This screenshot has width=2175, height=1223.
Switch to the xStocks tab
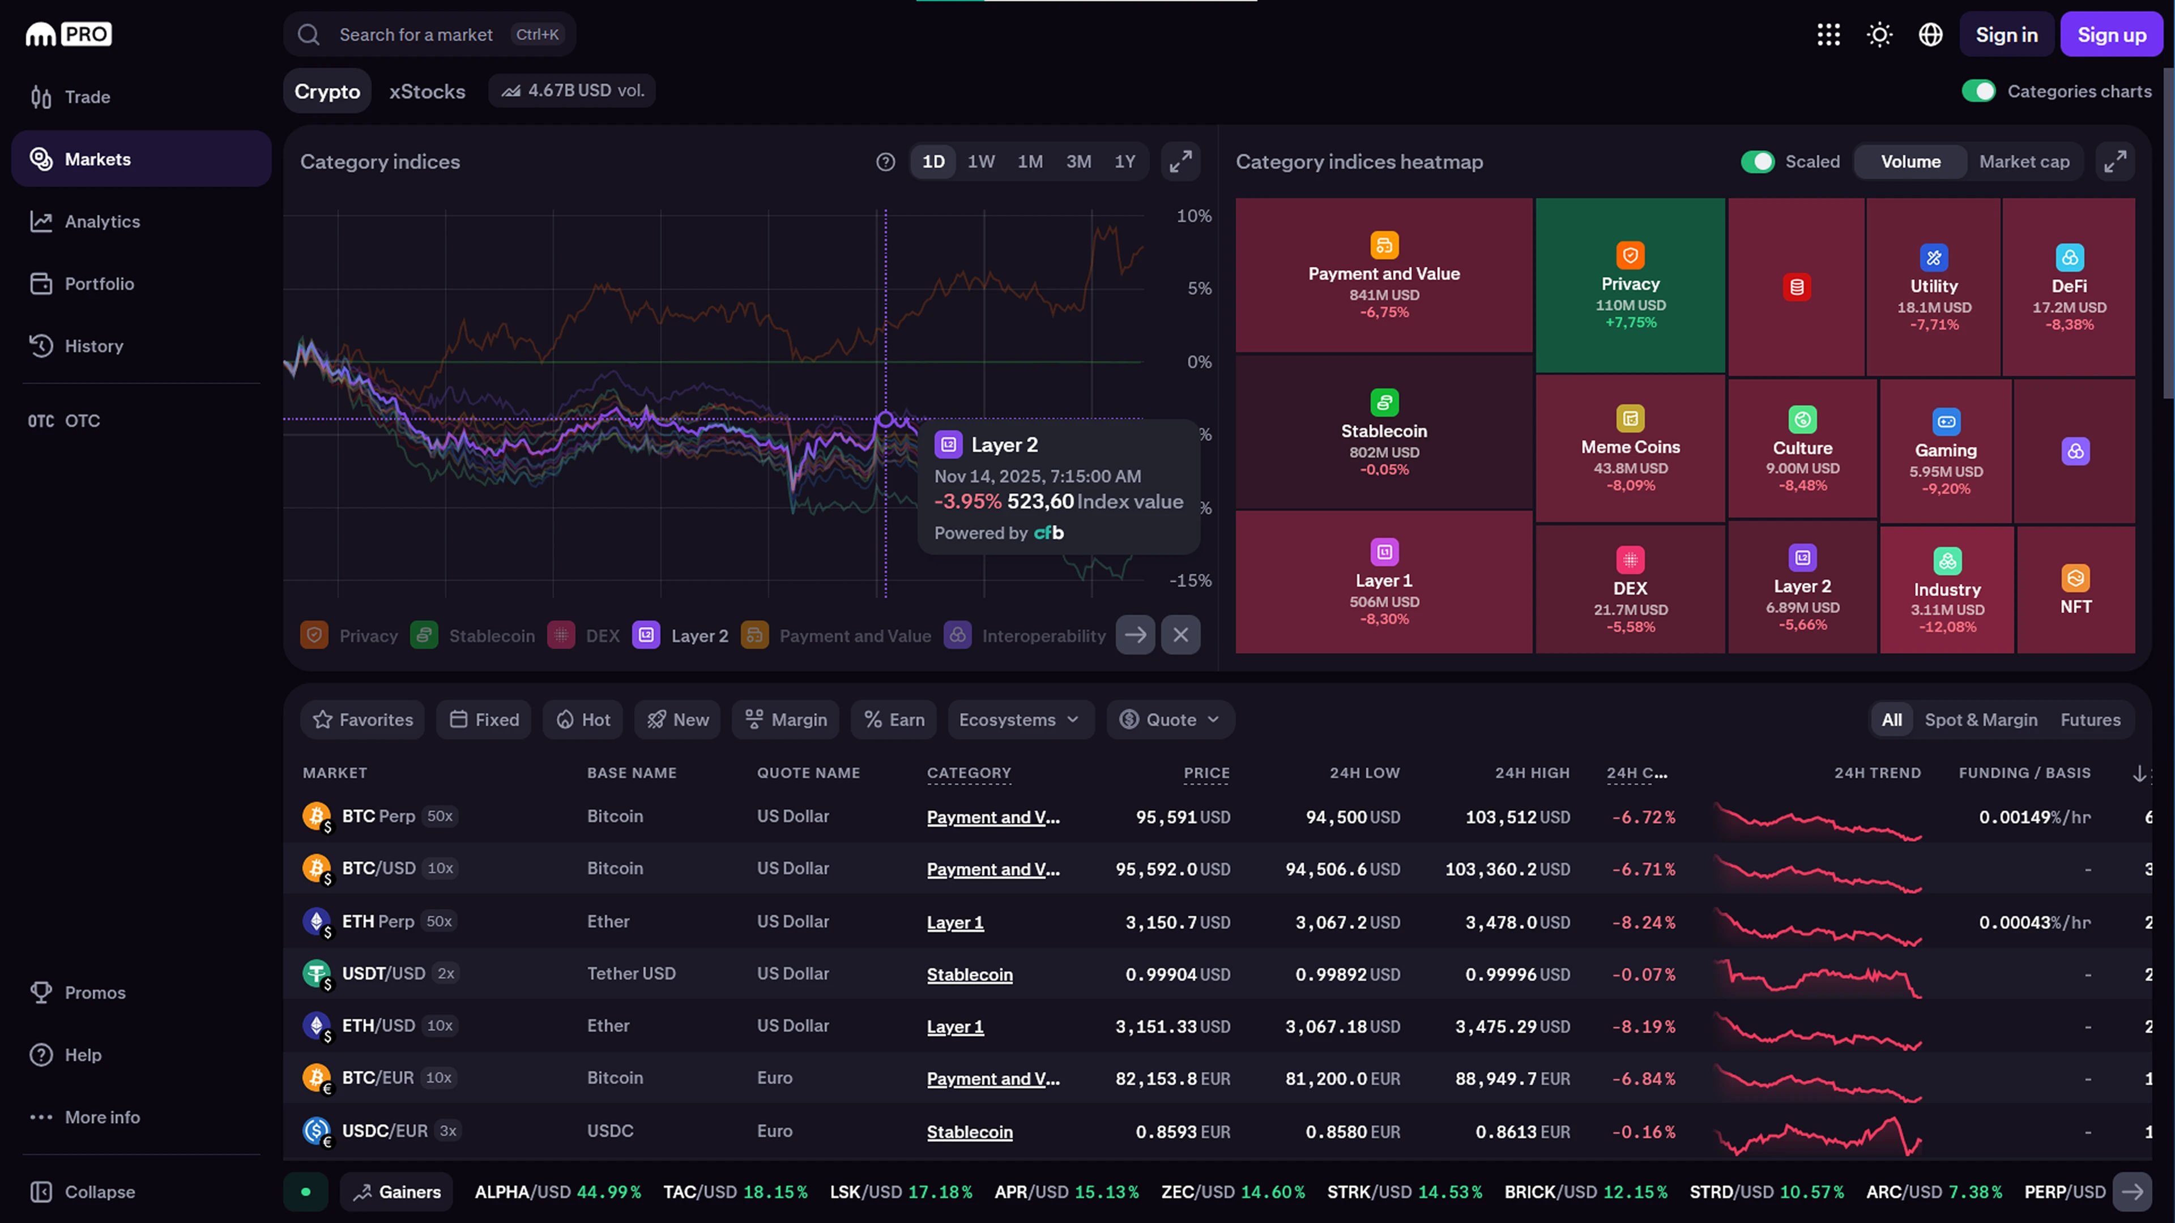coord(427,91)
